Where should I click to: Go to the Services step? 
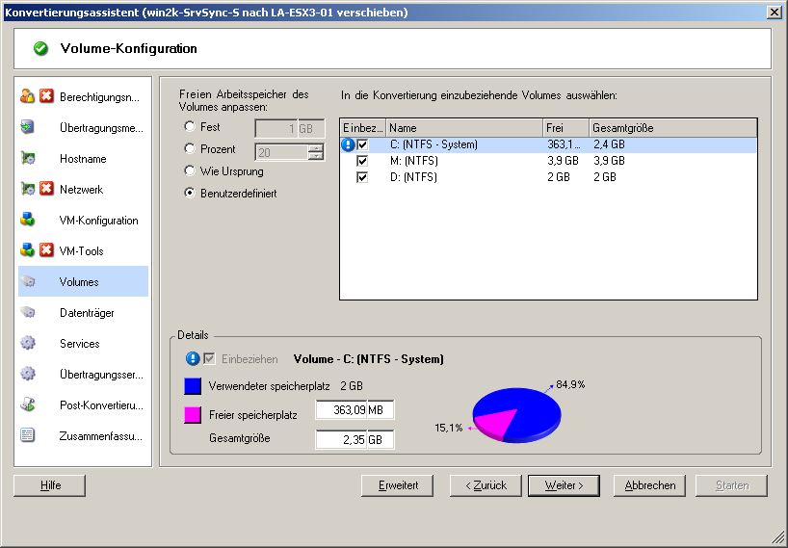pos(83,343)
